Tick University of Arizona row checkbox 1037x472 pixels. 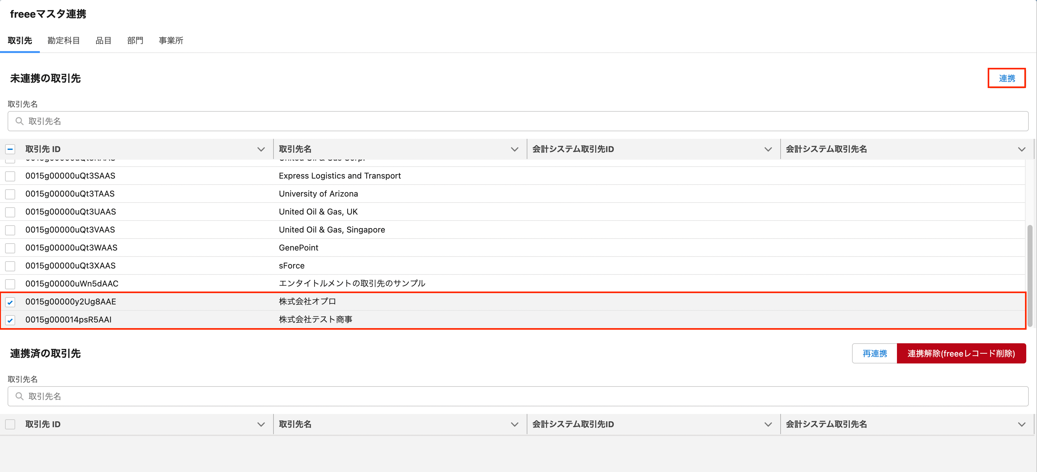coord(10,194)
